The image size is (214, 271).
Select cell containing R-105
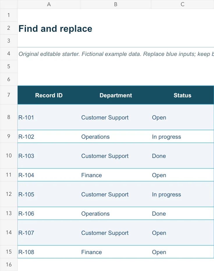(x=49, y=194)
